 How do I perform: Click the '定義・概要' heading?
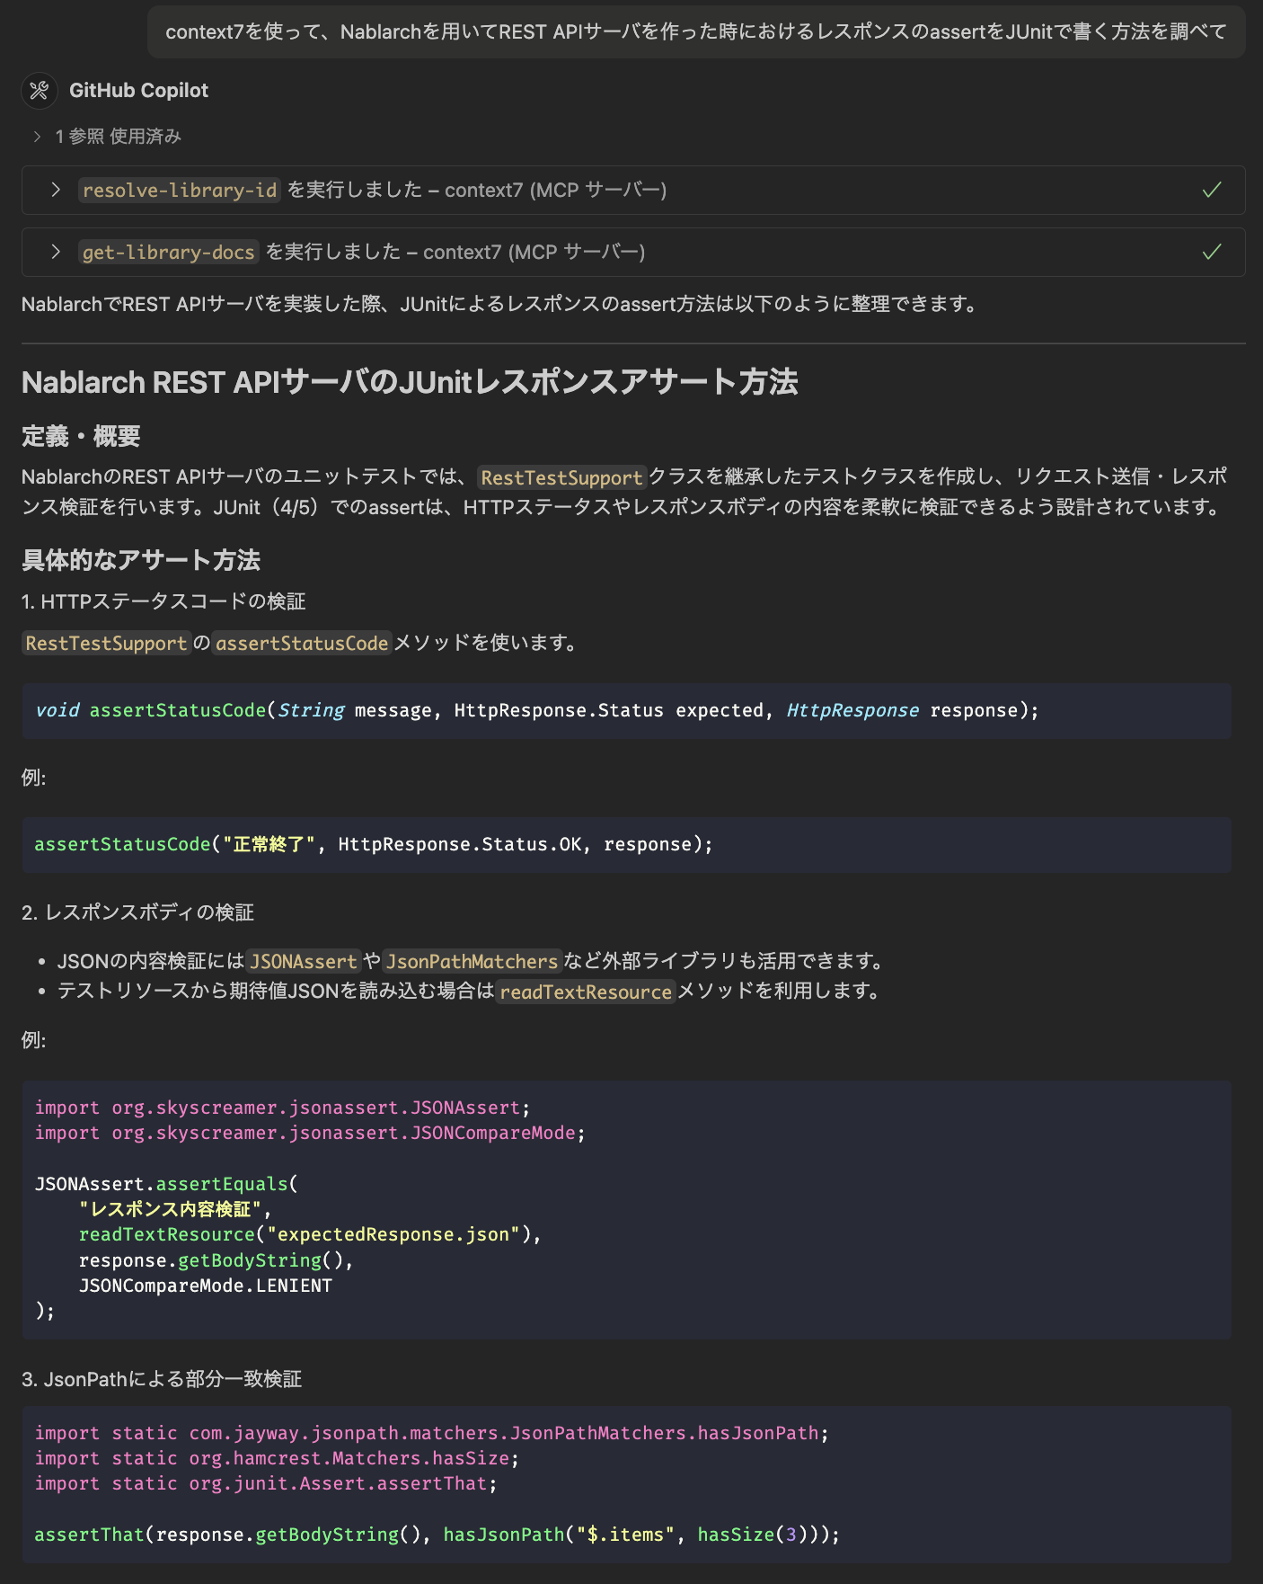click(81, 437)
